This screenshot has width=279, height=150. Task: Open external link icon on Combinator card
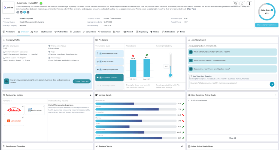point(23,118)
